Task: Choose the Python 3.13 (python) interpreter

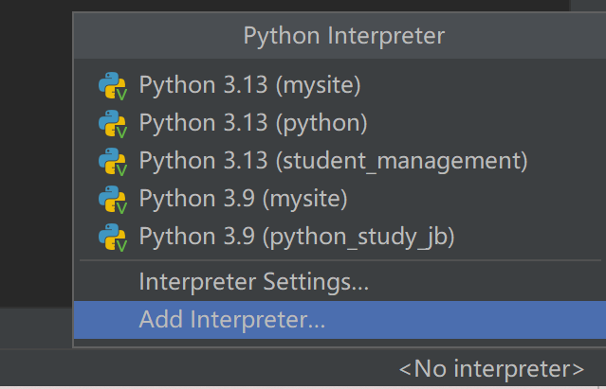Action: [x=252, y=123]
